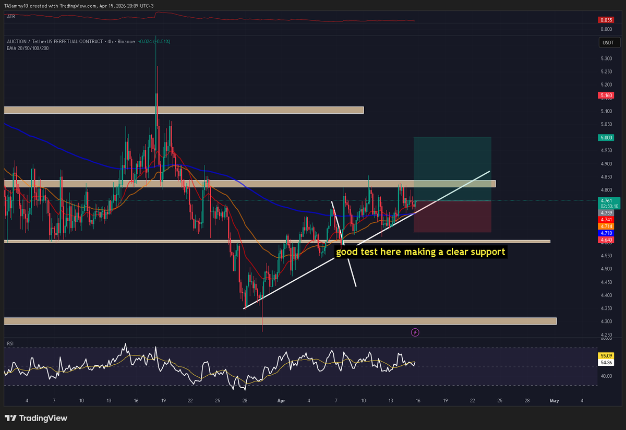This screenshot has height=430, width=626.
Task: Click the 'good test here' annotation text
Action: [x=420, y=252]
